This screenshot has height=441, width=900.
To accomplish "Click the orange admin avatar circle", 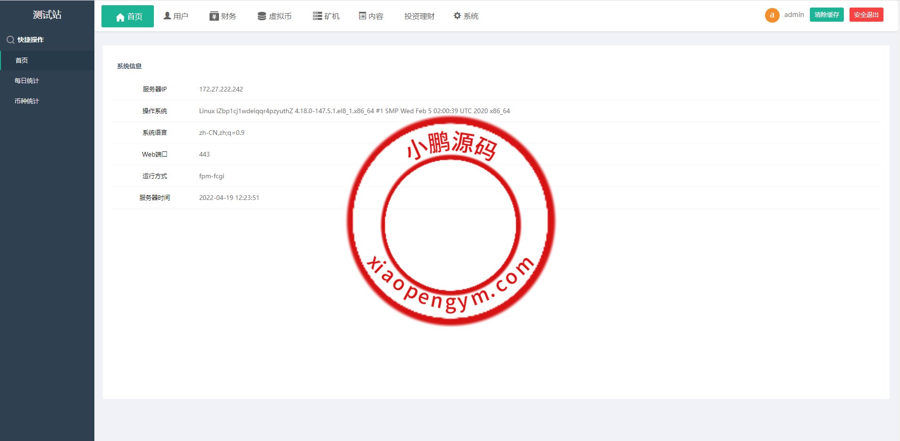I will [772, 15].
